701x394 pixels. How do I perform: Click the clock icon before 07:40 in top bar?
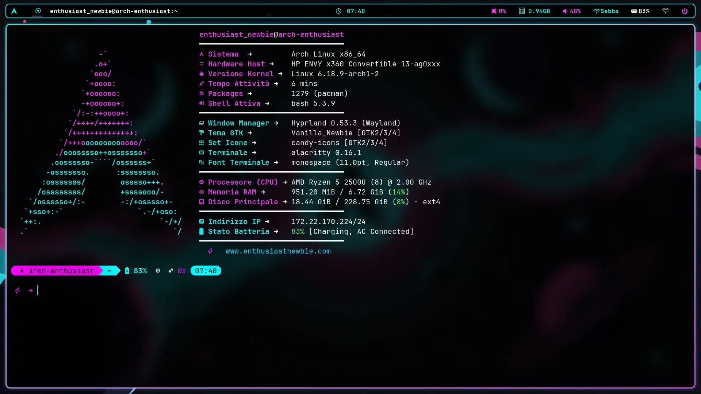point(338,11)
